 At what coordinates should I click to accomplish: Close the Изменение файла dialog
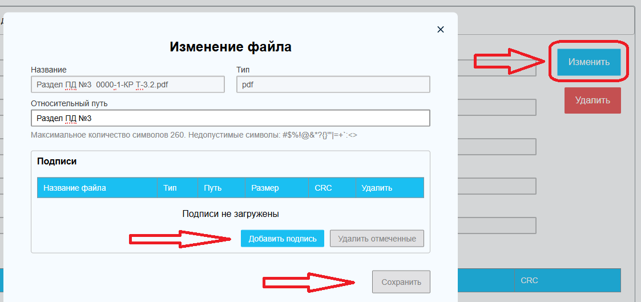click(440, 30)
